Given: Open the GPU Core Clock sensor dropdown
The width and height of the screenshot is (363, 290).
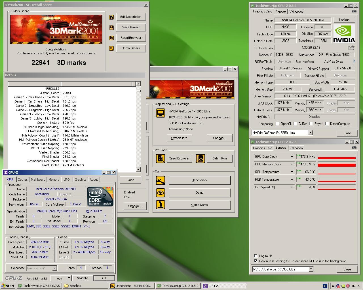Looking at the screenshot, I should point(292,156).
